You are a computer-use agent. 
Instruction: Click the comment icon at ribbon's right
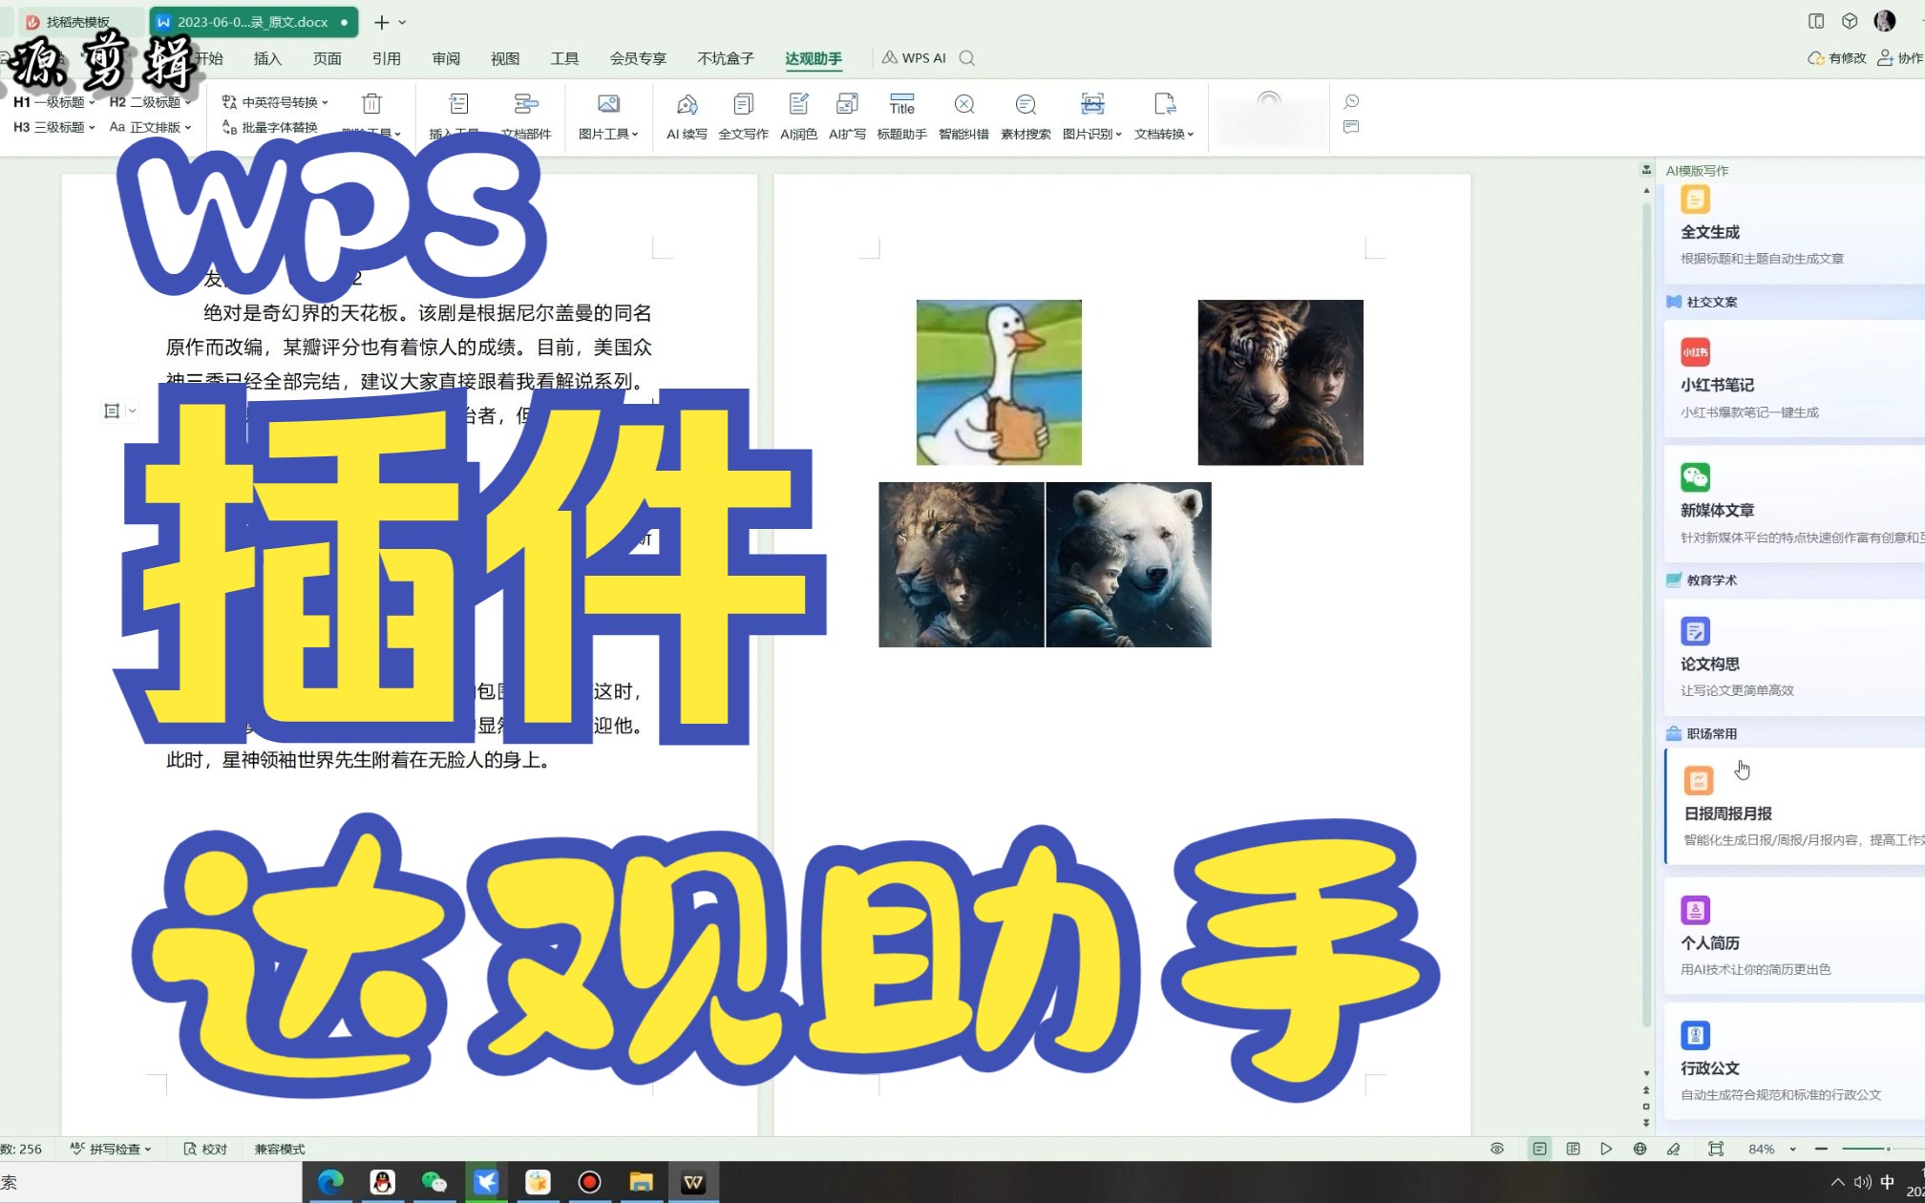pyautogui.click(x=1351, y=127)
